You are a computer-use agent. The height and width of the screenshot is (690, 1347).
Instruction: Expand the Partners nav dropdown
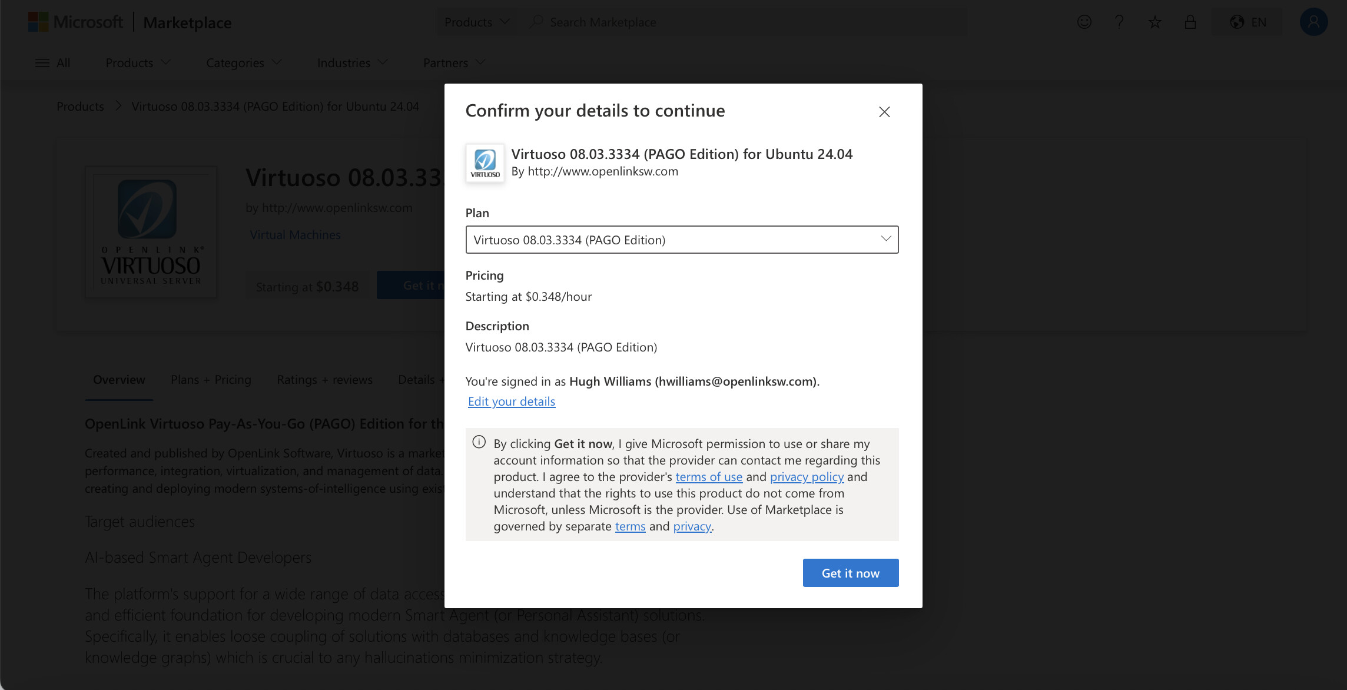(x=454, y=63)
